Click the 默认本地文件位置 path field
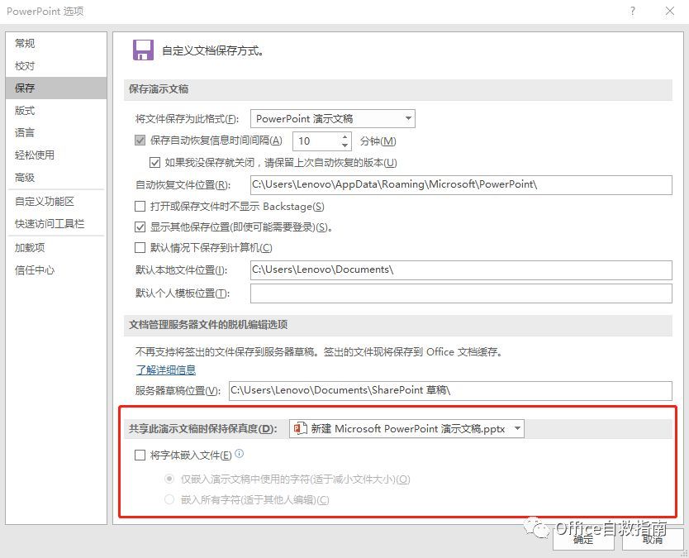Screen dimensions: 689x558 point(461,270)
